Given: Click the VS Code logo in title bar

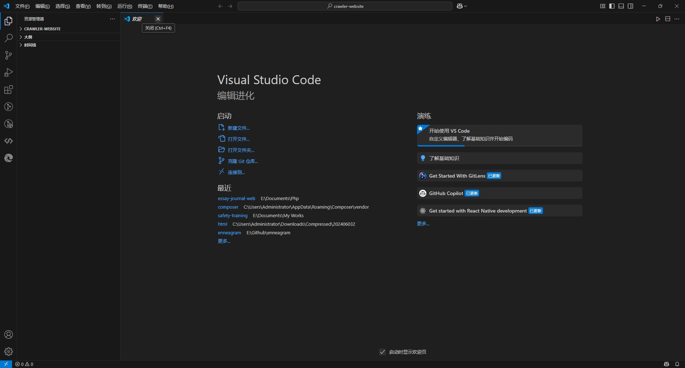Looking at the screenshot, I should (x=6, y=6).
